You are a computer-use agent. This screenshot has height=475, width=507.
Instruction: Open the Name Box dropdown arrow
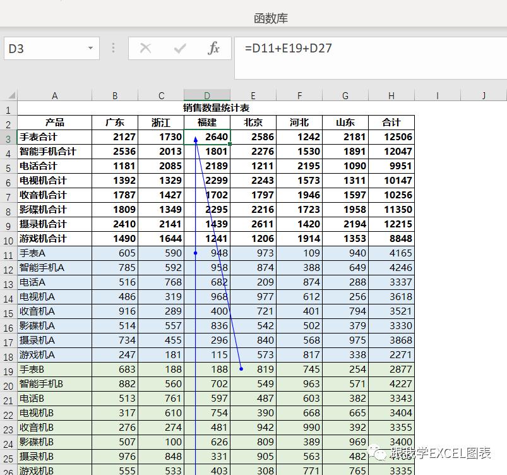pos(90,49)
